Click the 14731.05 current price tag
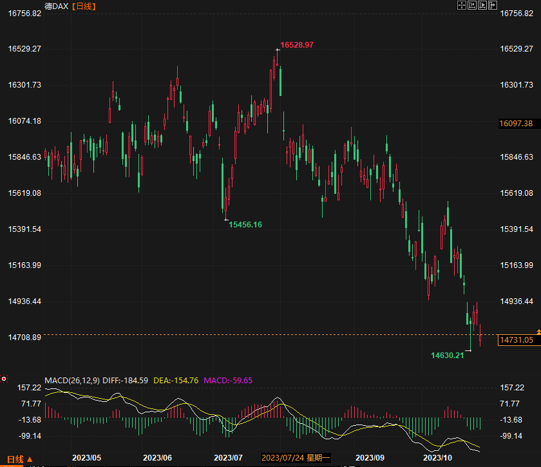This screenshot has width=541, height=467. pyautogui.click(x=517, y=340)
